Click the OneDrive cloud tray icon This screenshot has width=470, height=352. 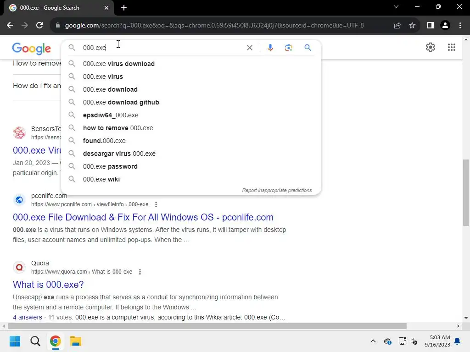(x=387, y=341)
